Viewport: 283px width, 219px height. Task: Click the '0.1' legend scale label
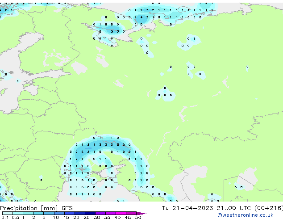click(5, 217)
